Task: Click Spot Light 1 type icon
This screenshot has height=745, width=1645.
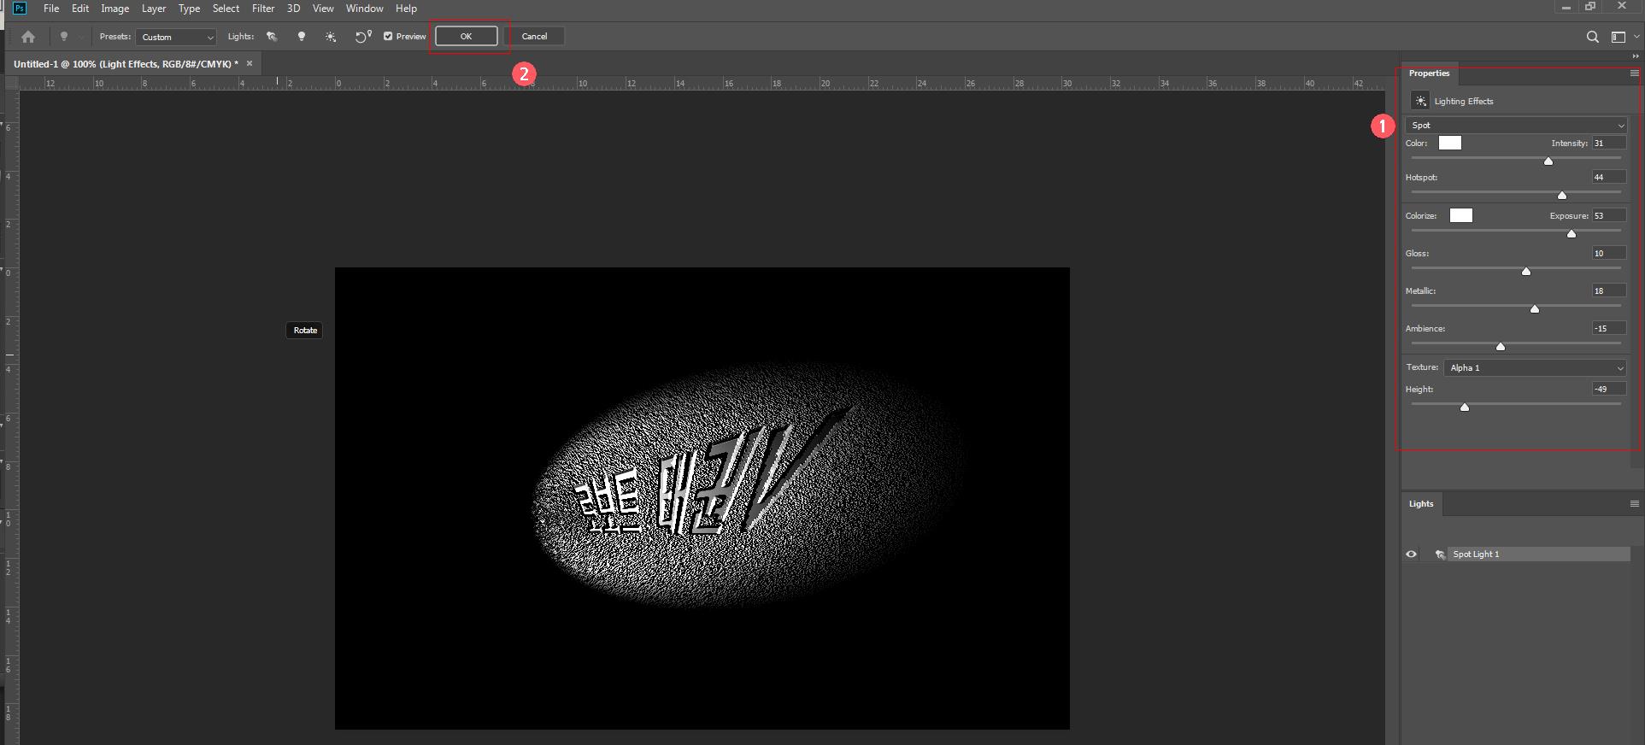Action: [x=1440, y=554]
